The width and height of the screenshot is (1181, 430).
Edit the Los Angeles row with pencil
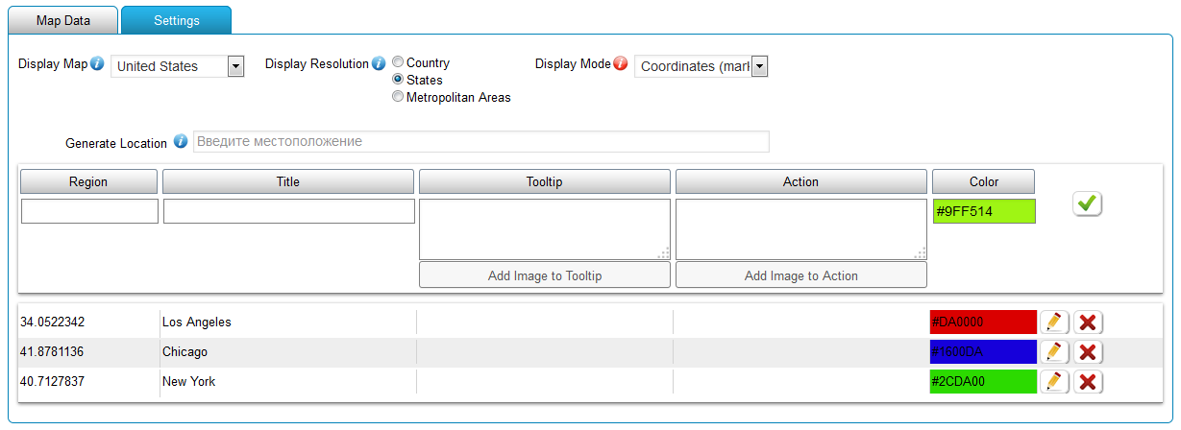pos(1053,322)
